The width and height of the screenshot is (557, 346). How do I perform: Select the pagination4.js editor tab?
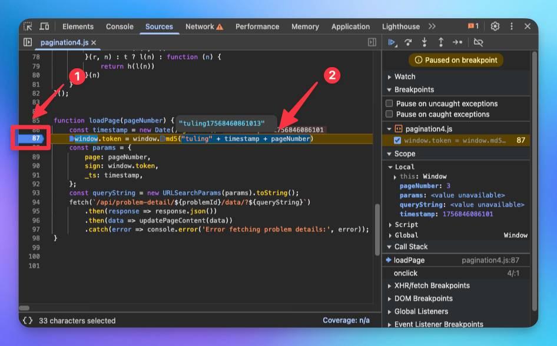(x=64, y=42)
